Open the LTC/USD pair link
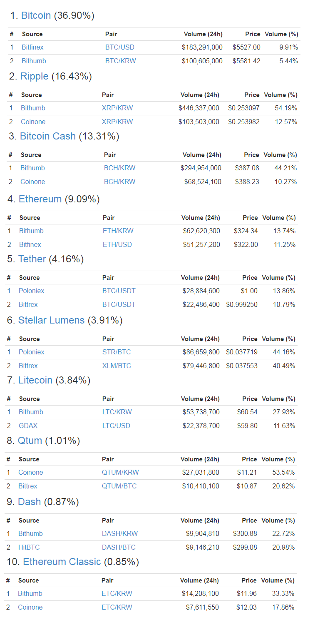 [116, 426]
